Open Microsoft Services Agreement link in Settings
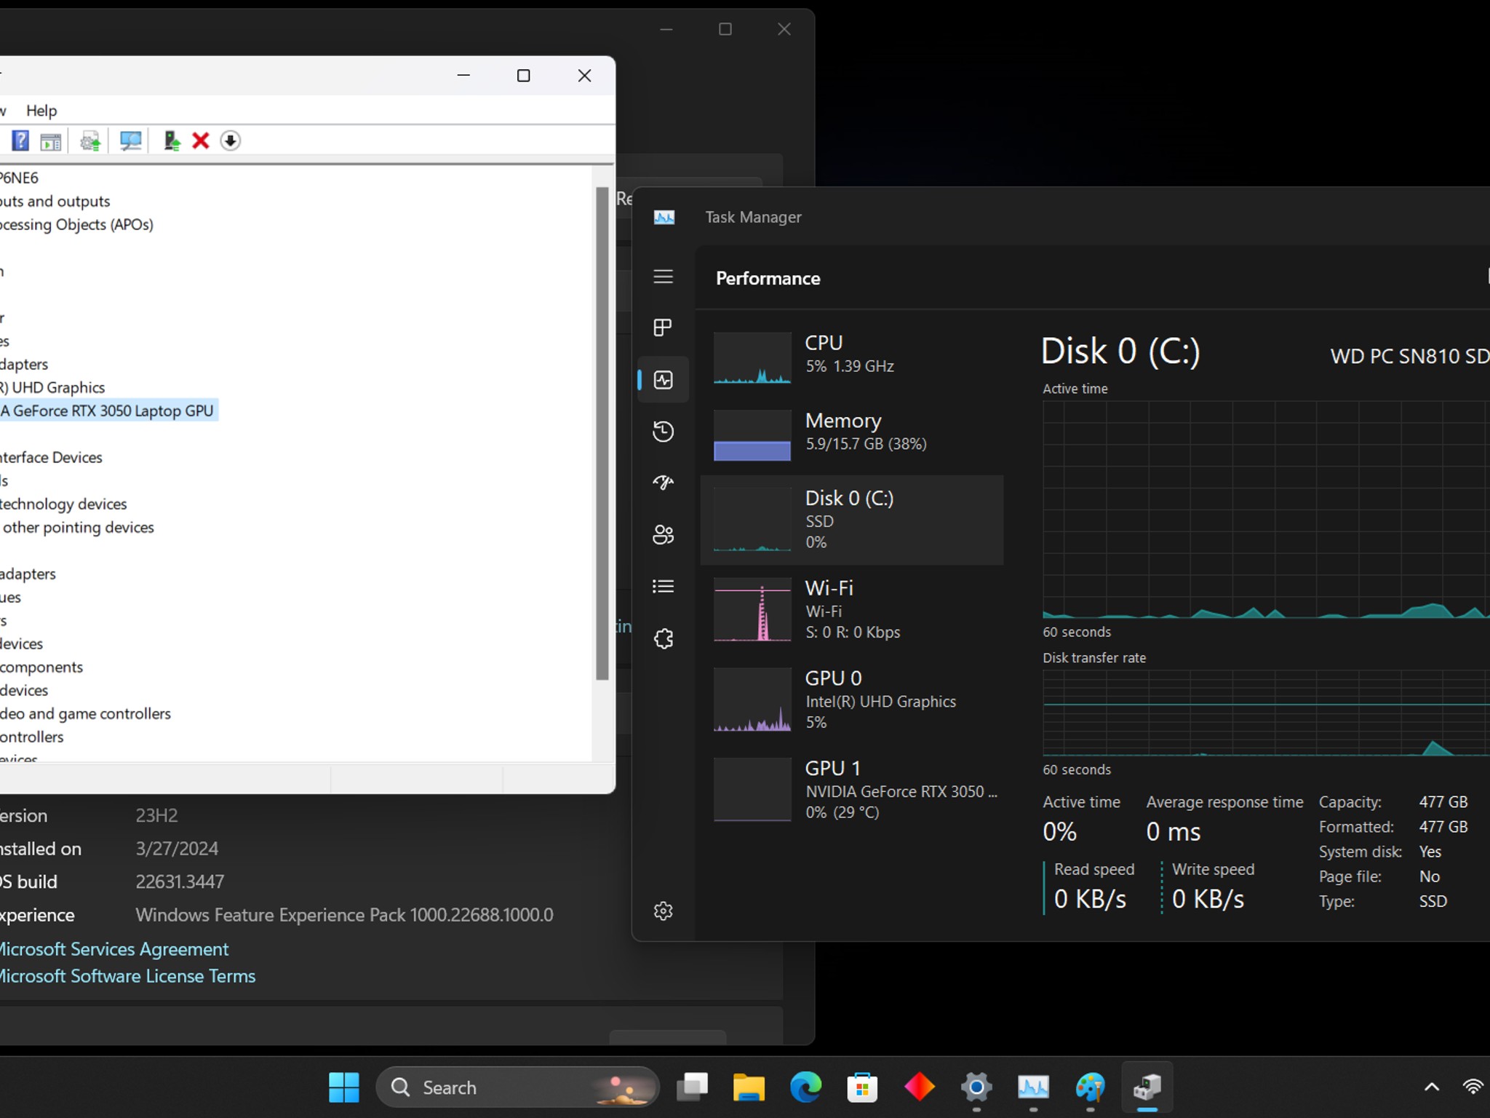This screenshot has width=1490, height=1118. pyautogui.click(x=113, y=949)
